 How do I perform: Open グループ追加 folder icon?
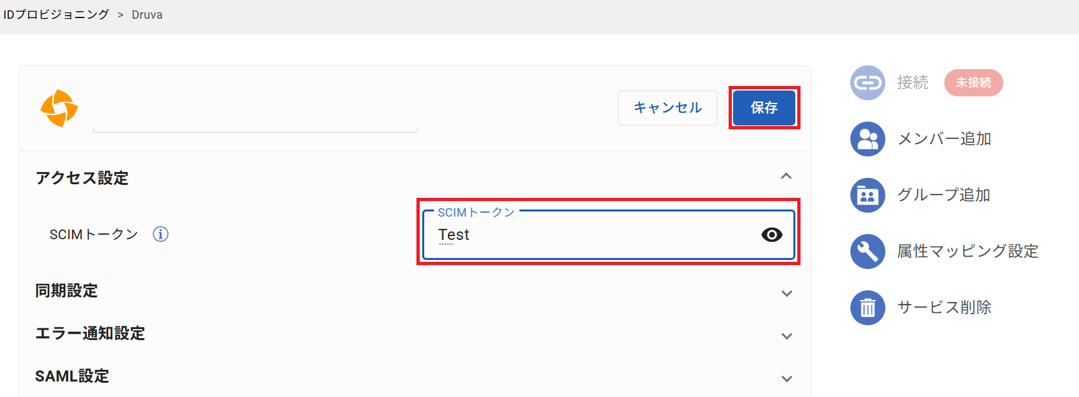(867, 195)
